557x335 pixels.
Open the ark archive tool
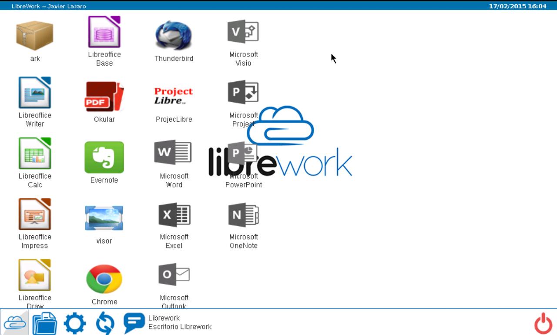[x=35, y=35]
